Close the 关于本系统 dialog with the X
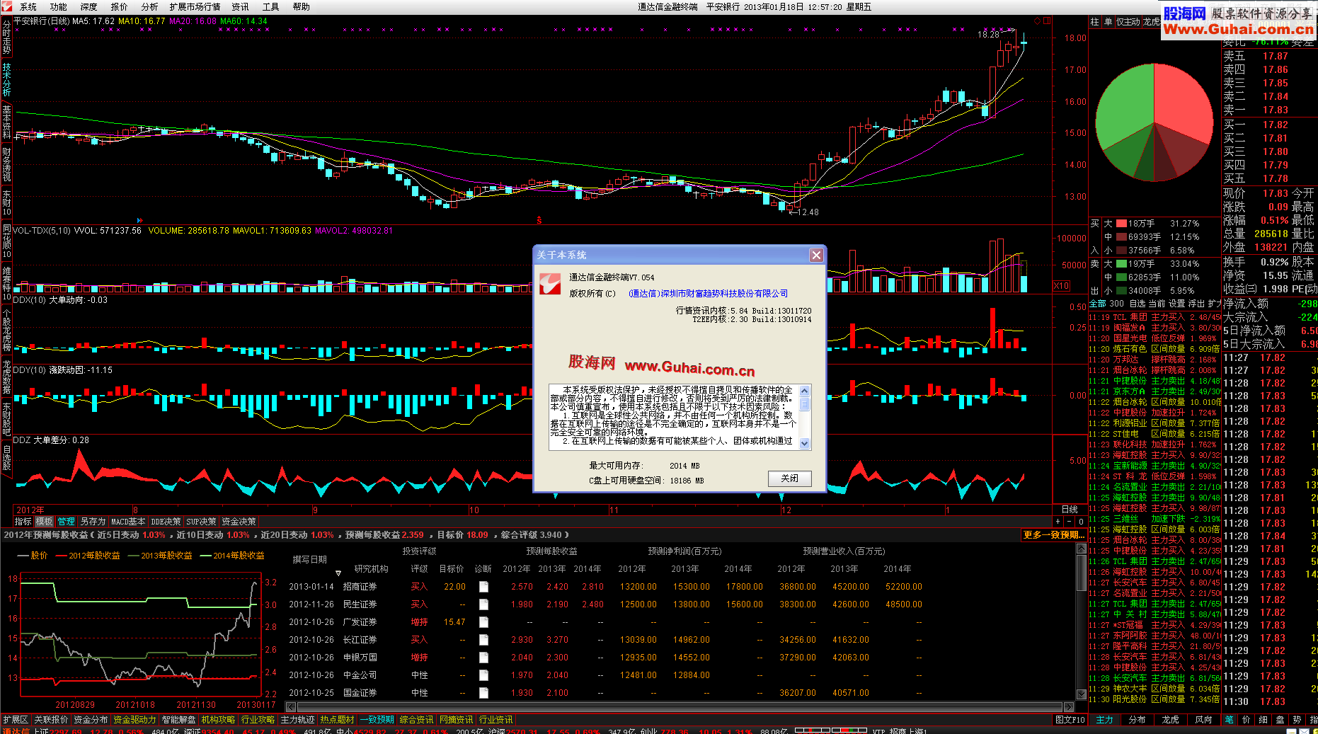This screenshot has height=734, width=1318. [x=816, y=256]
